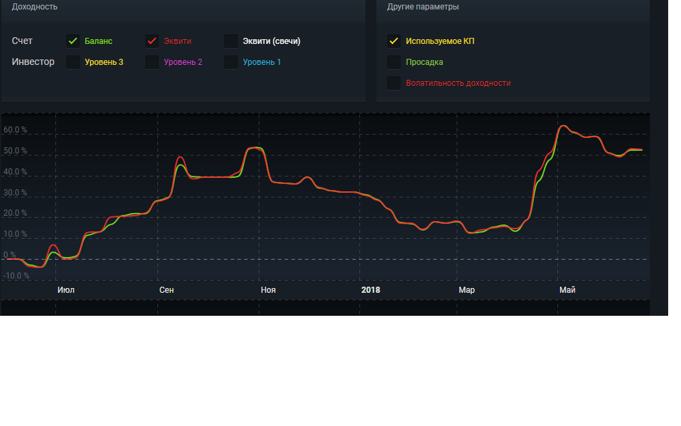The height and width of the screenshot is (426, 681).
Task: Click the Счет row label
Action: [22, 41]
